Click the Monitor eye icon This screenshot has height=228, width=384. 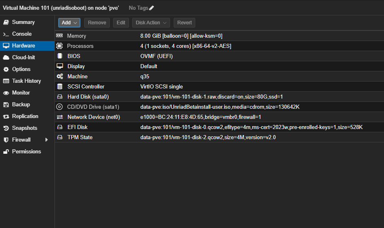(x=6, y=93)
